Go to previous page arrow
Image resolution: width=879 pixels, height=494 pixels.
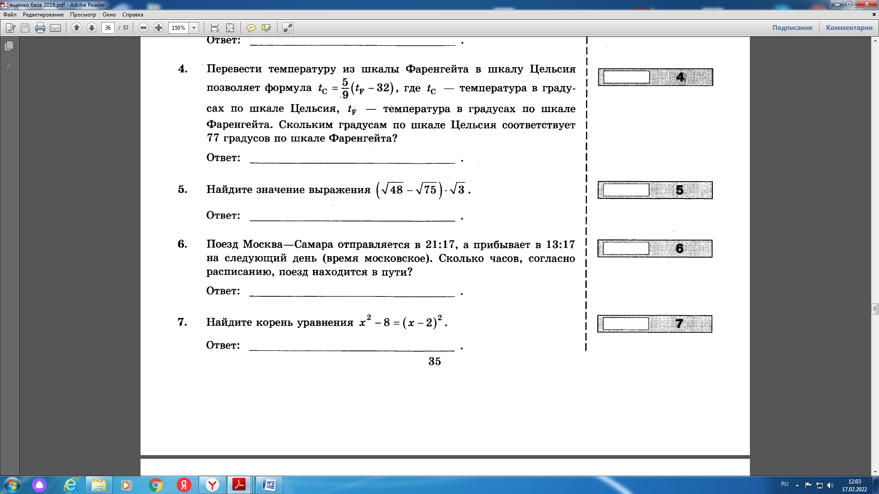coord(76,28)
